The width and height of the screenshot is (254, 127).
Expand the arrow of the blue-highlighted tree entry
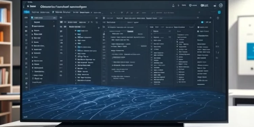coord(76,30)
